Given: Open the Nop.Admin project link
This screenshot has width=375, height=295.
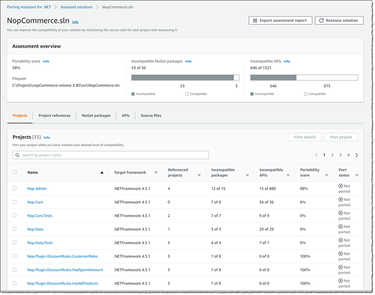Looking at the screenshot, I should [x=37, y=188].
